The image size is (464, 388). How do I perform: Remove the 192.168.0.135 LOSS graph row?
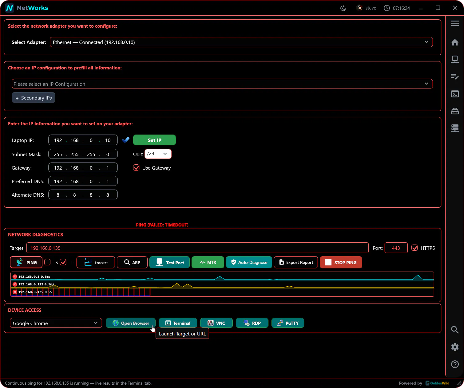pos(15,292)
